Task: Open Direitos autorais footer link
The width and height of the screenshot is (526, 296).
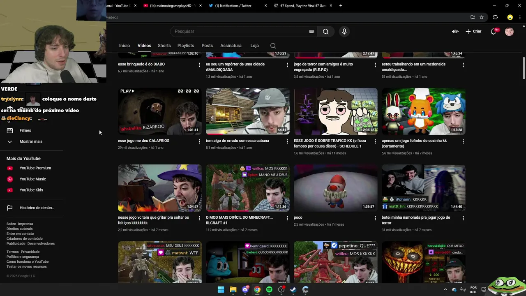Action: pos(19,229)
